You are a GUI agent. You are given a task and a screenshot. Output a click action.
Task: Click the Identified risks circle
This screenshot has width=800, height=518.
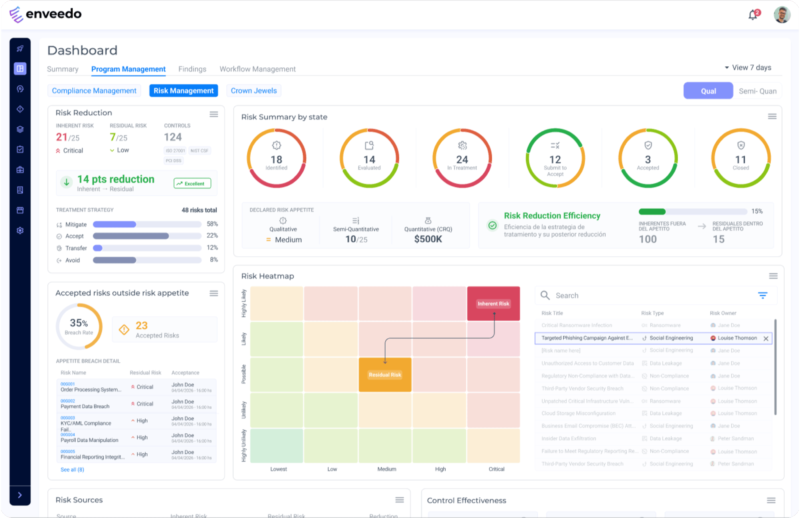click(276, 158)
